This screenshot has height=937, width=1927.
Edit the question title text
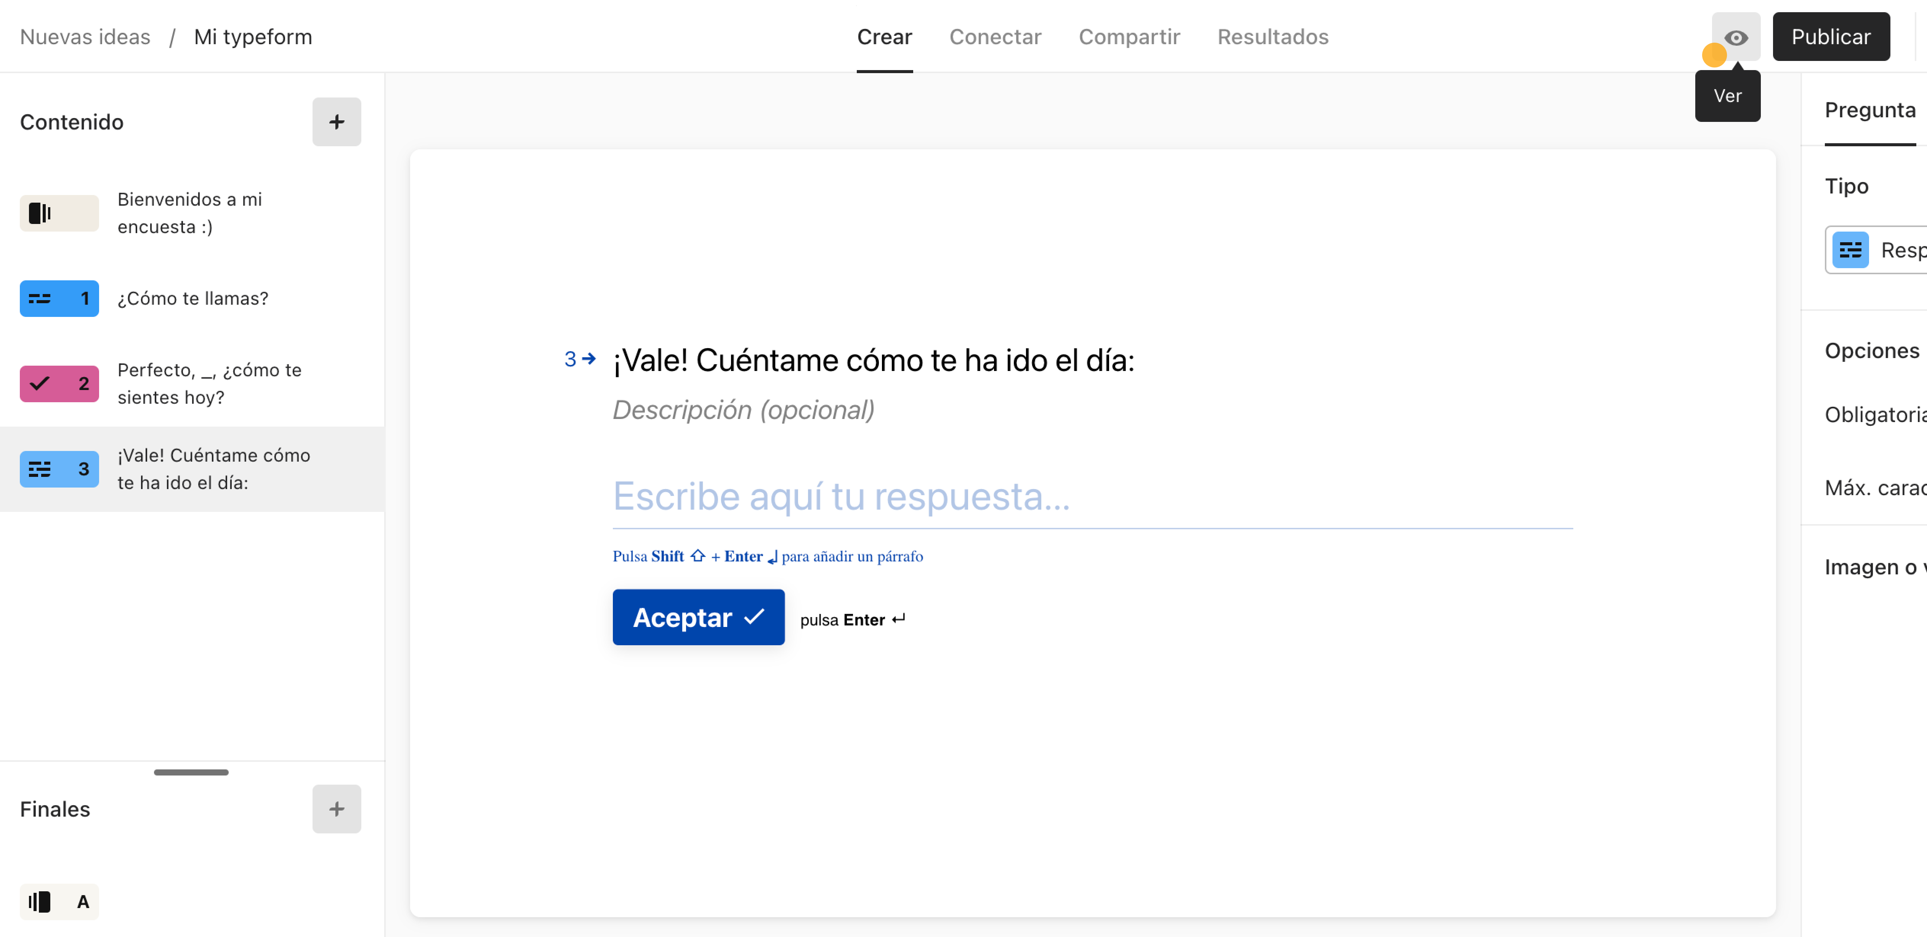tap(873, 360)
